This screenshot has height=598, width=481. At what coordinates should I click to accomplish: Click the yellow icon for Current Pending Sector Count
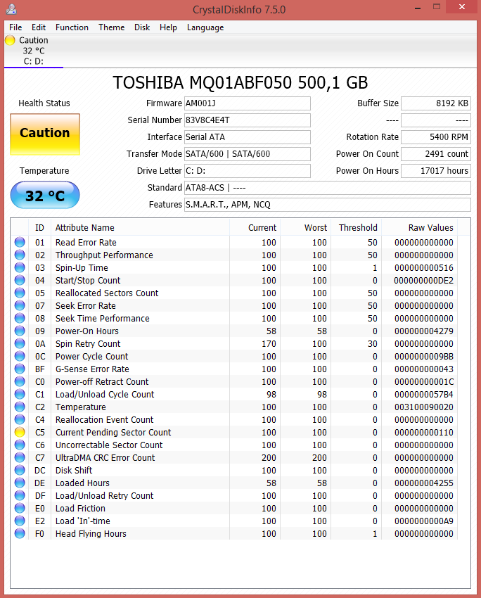(20, 432)
